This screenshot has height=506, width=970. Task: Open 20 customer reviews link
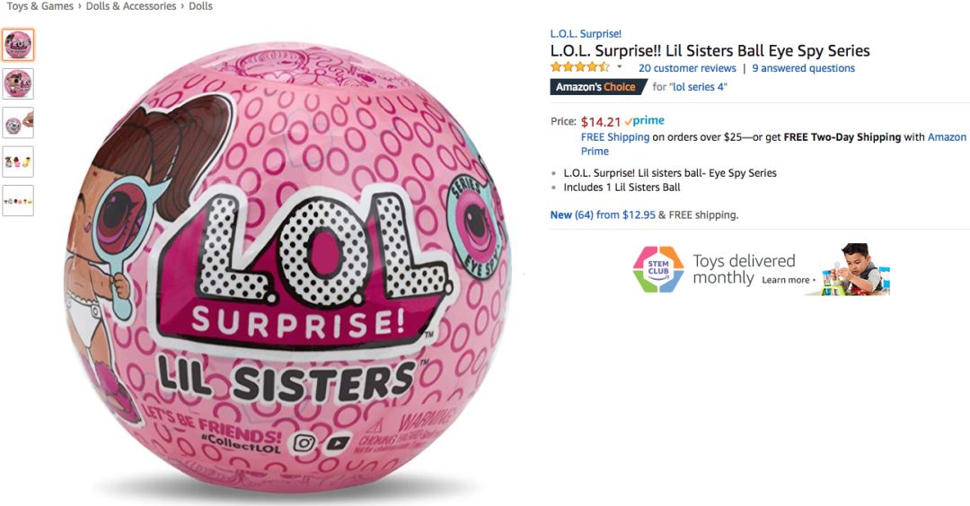point(687,68)
